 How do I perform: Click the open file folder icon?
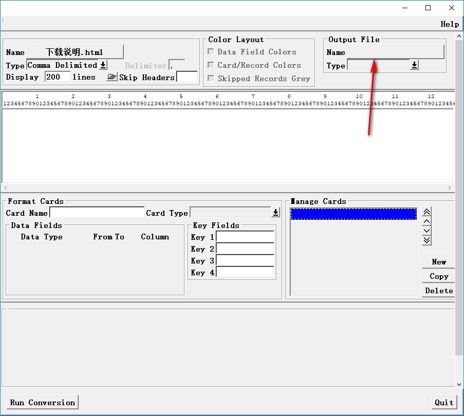pos(112,77)
